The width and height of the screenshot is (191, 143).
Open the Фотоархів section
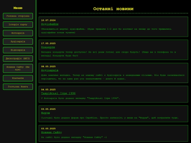pyautogui.click(x=18, y=33)
